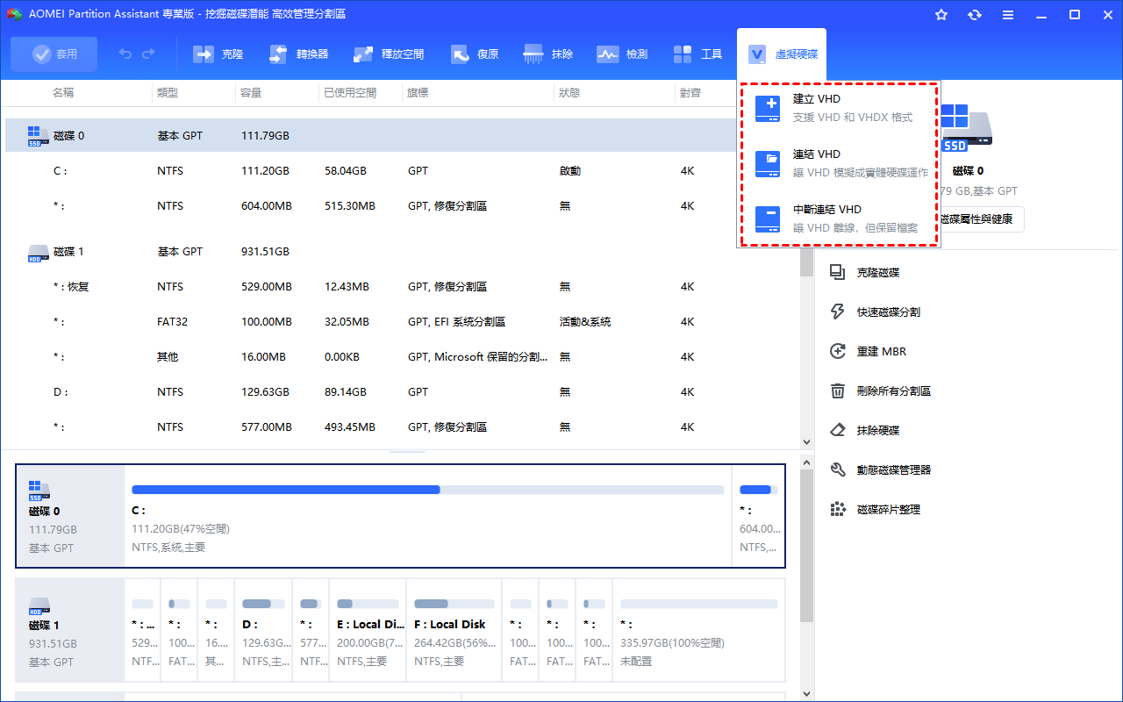Select the 16.00MB Microsoft reserved partition row

401,357
